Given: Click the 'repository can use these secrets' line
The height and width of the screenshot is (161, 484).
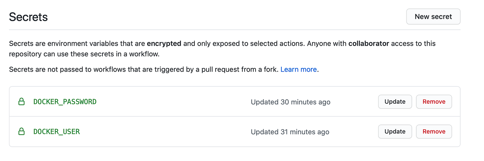Looking at the screenshot, I should click(x=84, y=54).
